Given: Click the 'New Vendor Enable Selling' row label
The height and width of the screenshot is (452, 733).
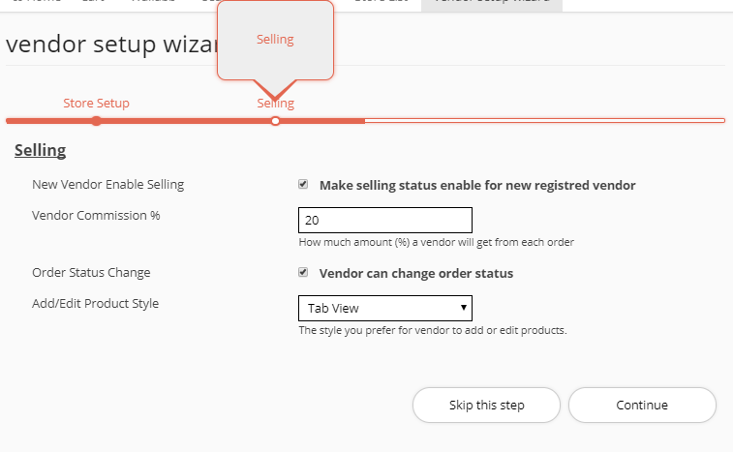Looking at the screenshot, I should pyautogui.click(x=108, y=185).
